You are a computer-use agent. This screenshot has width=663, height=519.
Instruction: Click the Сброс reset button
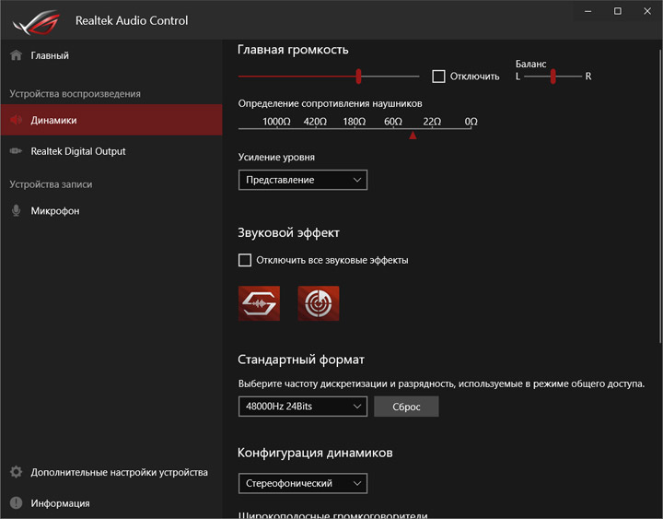pyautogui.click(x=406, y=407)
